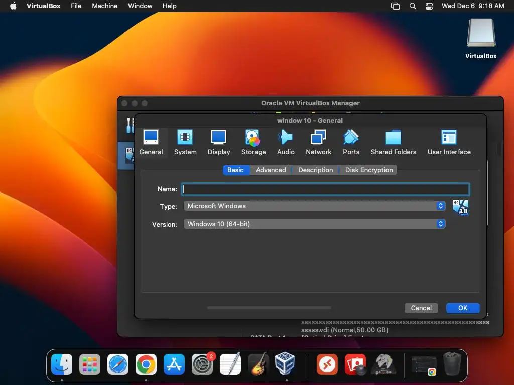Open TextEdit from the Dock
Image resolution: width=514 pixels, height=385 pixels.
(230, 364)
